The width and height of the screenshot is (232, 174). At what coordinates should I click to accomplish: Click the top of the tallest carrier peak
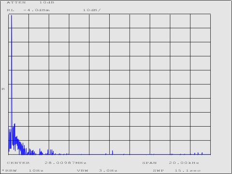point(12,15)
